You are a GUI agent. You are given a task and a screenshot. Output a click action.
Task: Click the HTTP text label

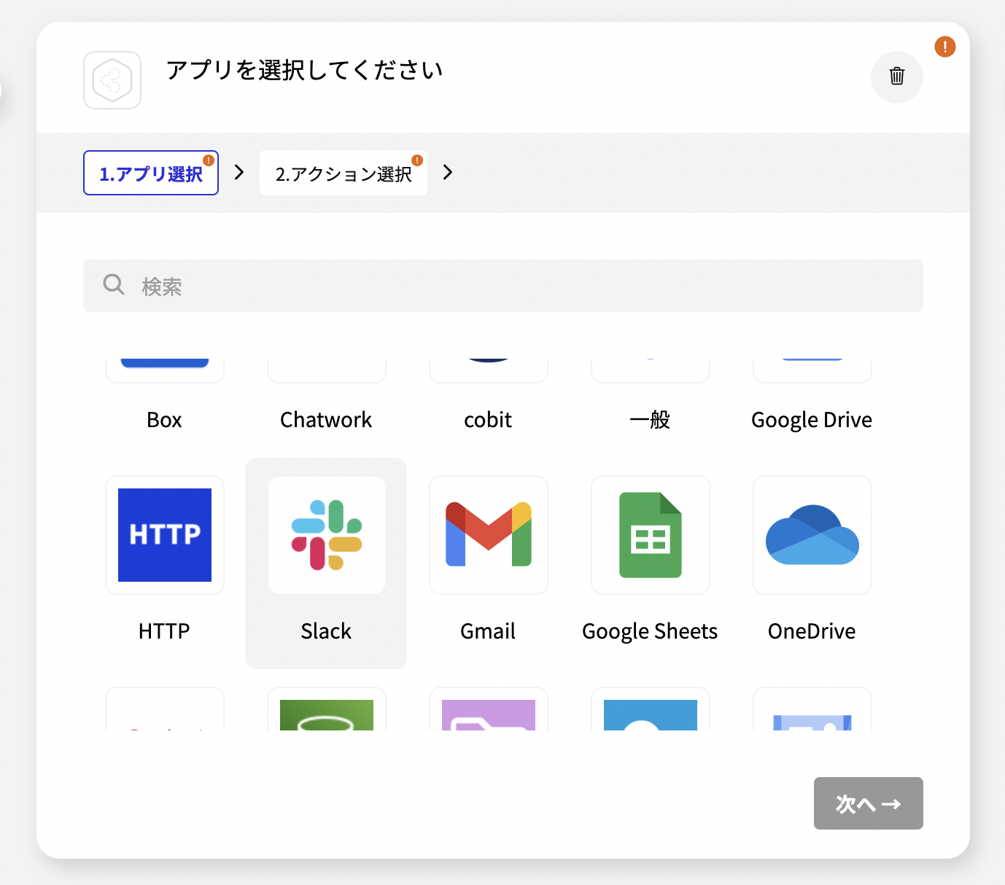tap(165, 631)
